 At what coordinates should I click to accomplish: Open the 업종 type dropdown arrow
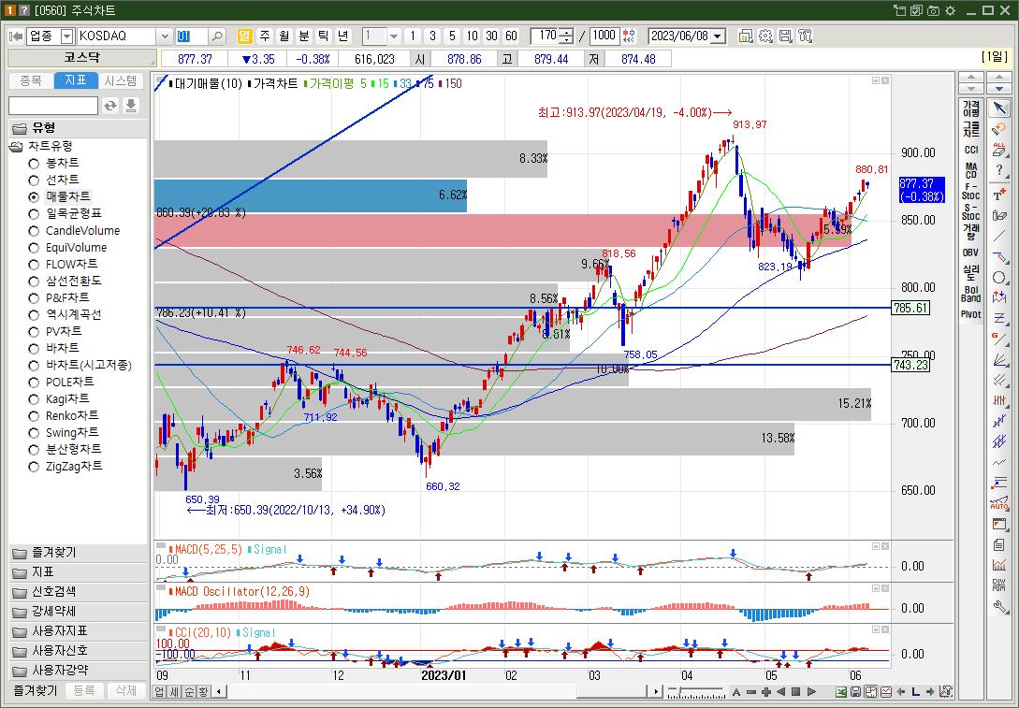pos(67,36)
